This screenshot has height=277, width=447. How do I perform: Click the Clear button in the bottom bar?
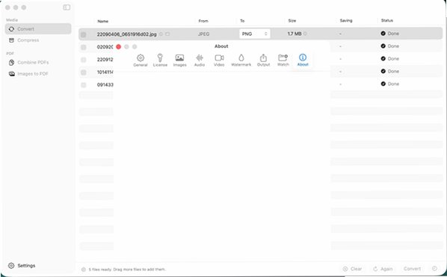click(352, 269)
